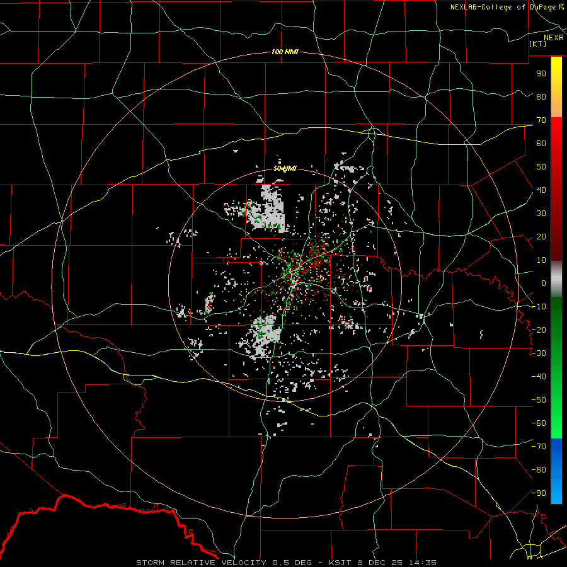Click the "-50" scale label
567x567 pixels.
(539, 400)
